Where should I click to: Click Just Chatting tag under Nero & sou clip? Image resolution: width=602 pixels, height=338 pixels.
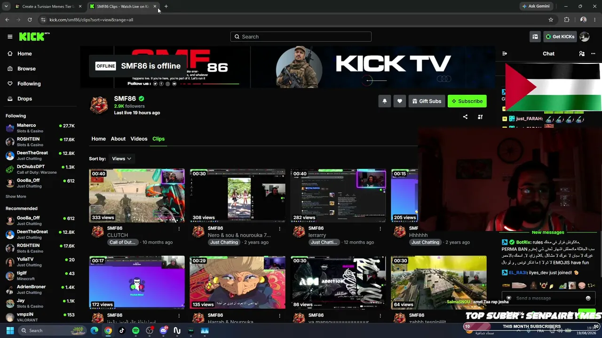(x=224, y=242)
